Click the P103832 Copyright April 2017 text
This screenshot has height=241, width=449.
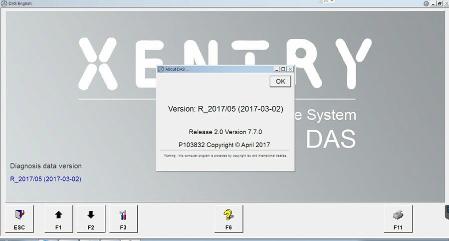click(x=225, y=145)
